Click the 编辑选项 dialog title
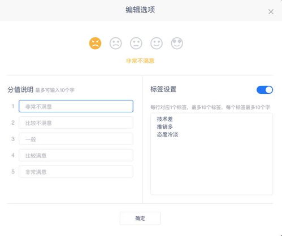Screen dimensions: 282x236 140,10
